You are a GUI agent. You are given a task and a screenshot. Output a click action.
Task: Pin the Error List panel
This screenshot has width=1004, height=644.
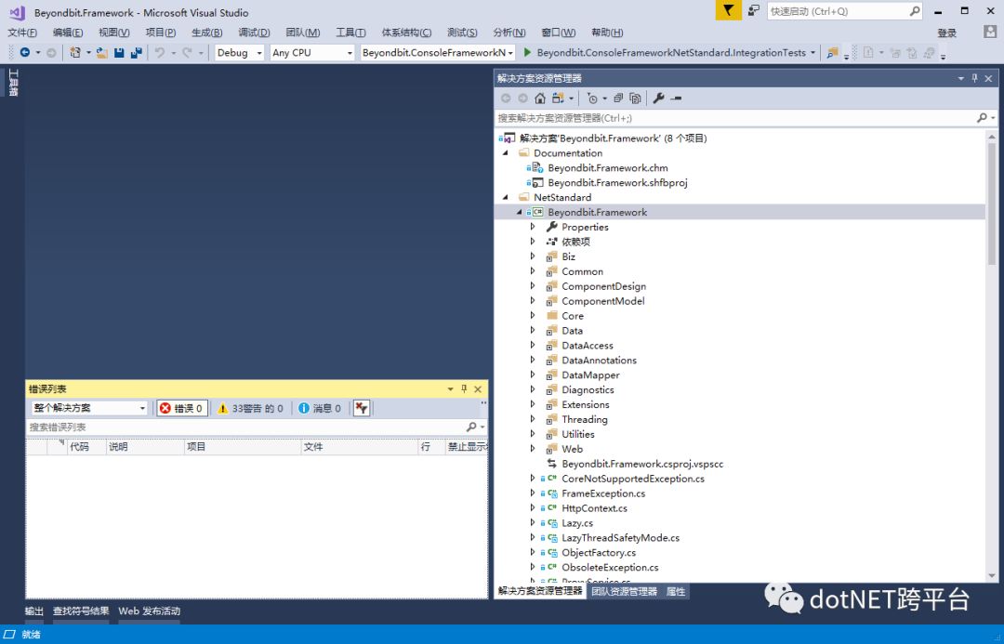pyautogui.click(x=464, y=388)
